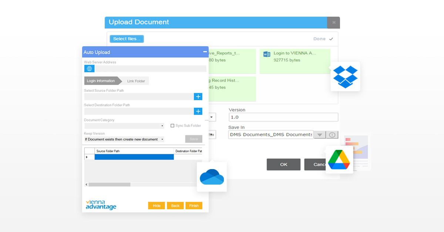Click the plus icon for Source Folder Path
The image size is (444, 232).
198,97
